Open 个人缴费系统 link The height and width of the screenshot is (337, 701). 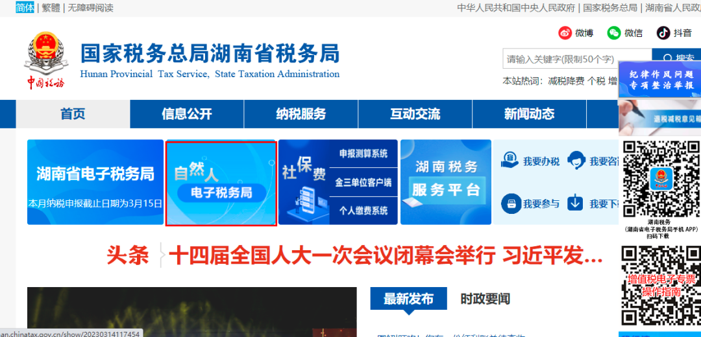[x=363, y=211]
